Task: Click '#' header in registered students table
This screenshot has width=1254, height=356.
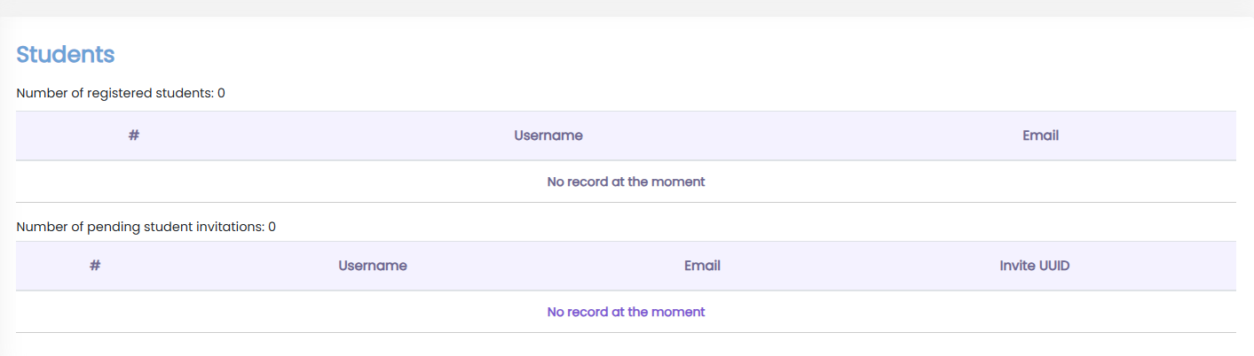Action: pos(134,135)
